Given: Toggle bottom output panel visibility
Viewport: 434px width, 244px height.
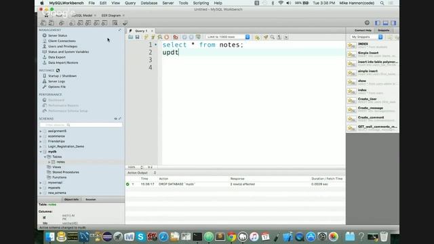Looking at the screenshot, I should pyautogui.click(x=386, y=23).
